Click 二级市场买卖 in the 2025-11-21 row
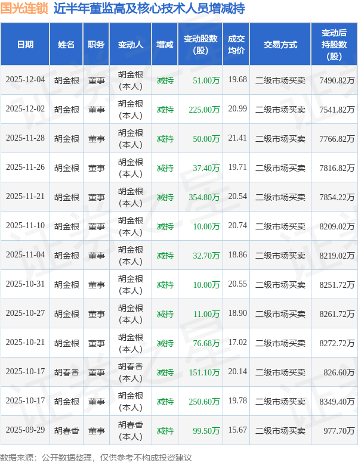The width and height of the screenshot is (358, 463). tap(280, 197)
